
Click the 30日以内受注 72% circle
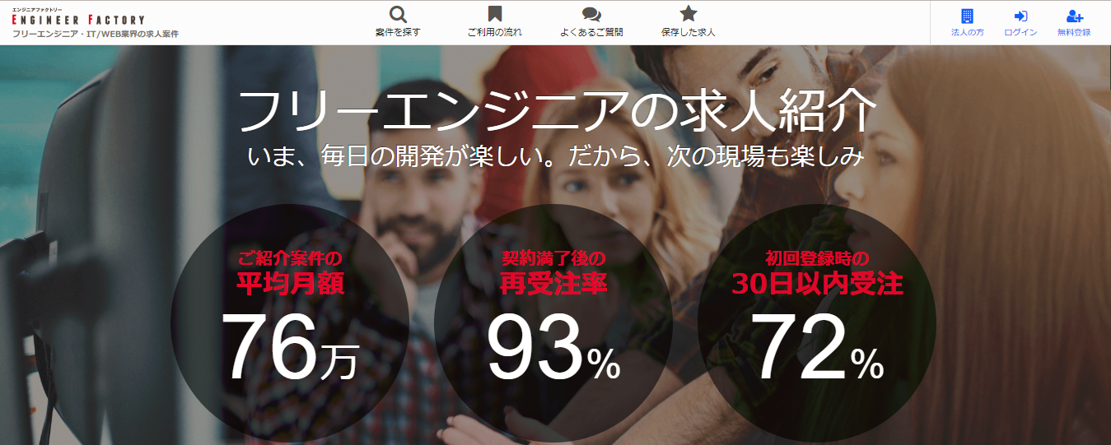(x=817, y=324)
